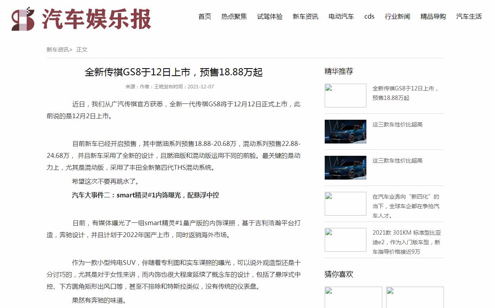Click the cds menu item
The width and height of the screenshot is (495, 308).
click(370, 17)
